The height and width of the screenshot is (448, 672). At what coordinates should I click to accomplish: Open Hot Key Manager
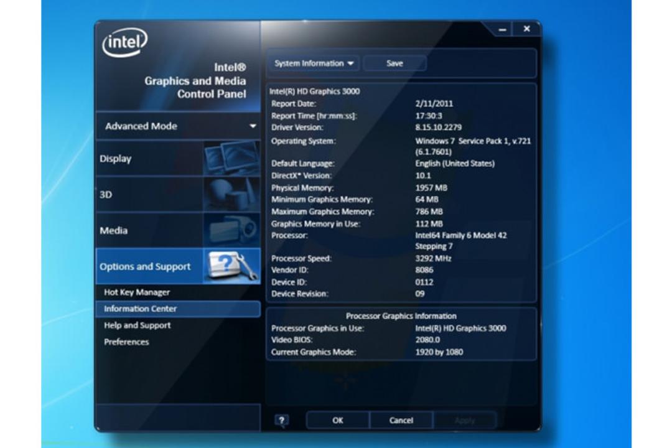(137, 292)
